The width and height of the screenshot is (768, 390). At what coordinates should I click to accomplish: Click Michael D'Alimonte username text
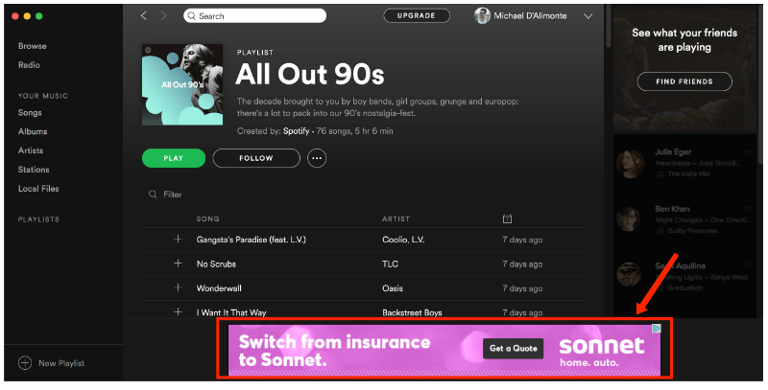coord(530,15)
